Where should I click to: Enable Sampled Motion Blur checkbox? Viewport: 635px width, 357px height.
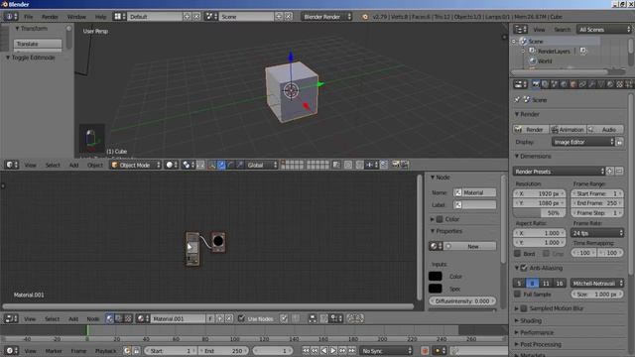pyautogui.click(x=524, y=308)
